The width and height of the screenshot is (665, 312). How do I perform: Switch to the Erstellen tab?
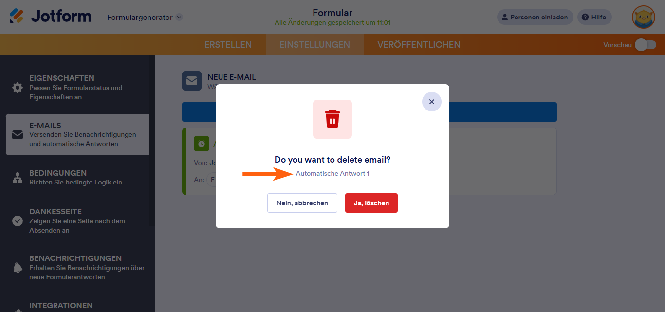click(228, 45)
